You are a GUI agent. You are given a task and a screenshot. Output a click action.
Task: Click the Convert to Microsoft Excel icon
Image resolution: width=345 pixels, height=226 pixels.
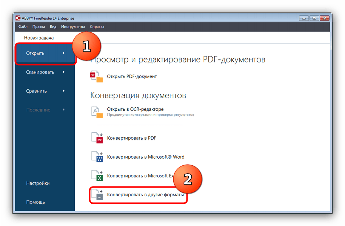pyautogui.click(x=97, y=176)
